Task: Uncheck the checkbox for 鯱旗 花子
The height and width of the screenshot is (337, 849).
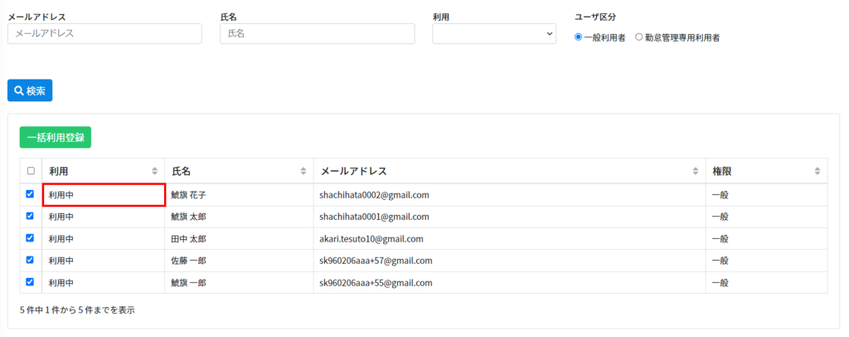Action: pos(31,193)
